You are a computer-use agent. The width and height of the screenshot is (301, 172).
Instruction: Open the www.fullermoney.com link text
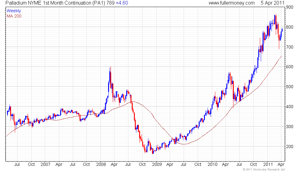232,3
